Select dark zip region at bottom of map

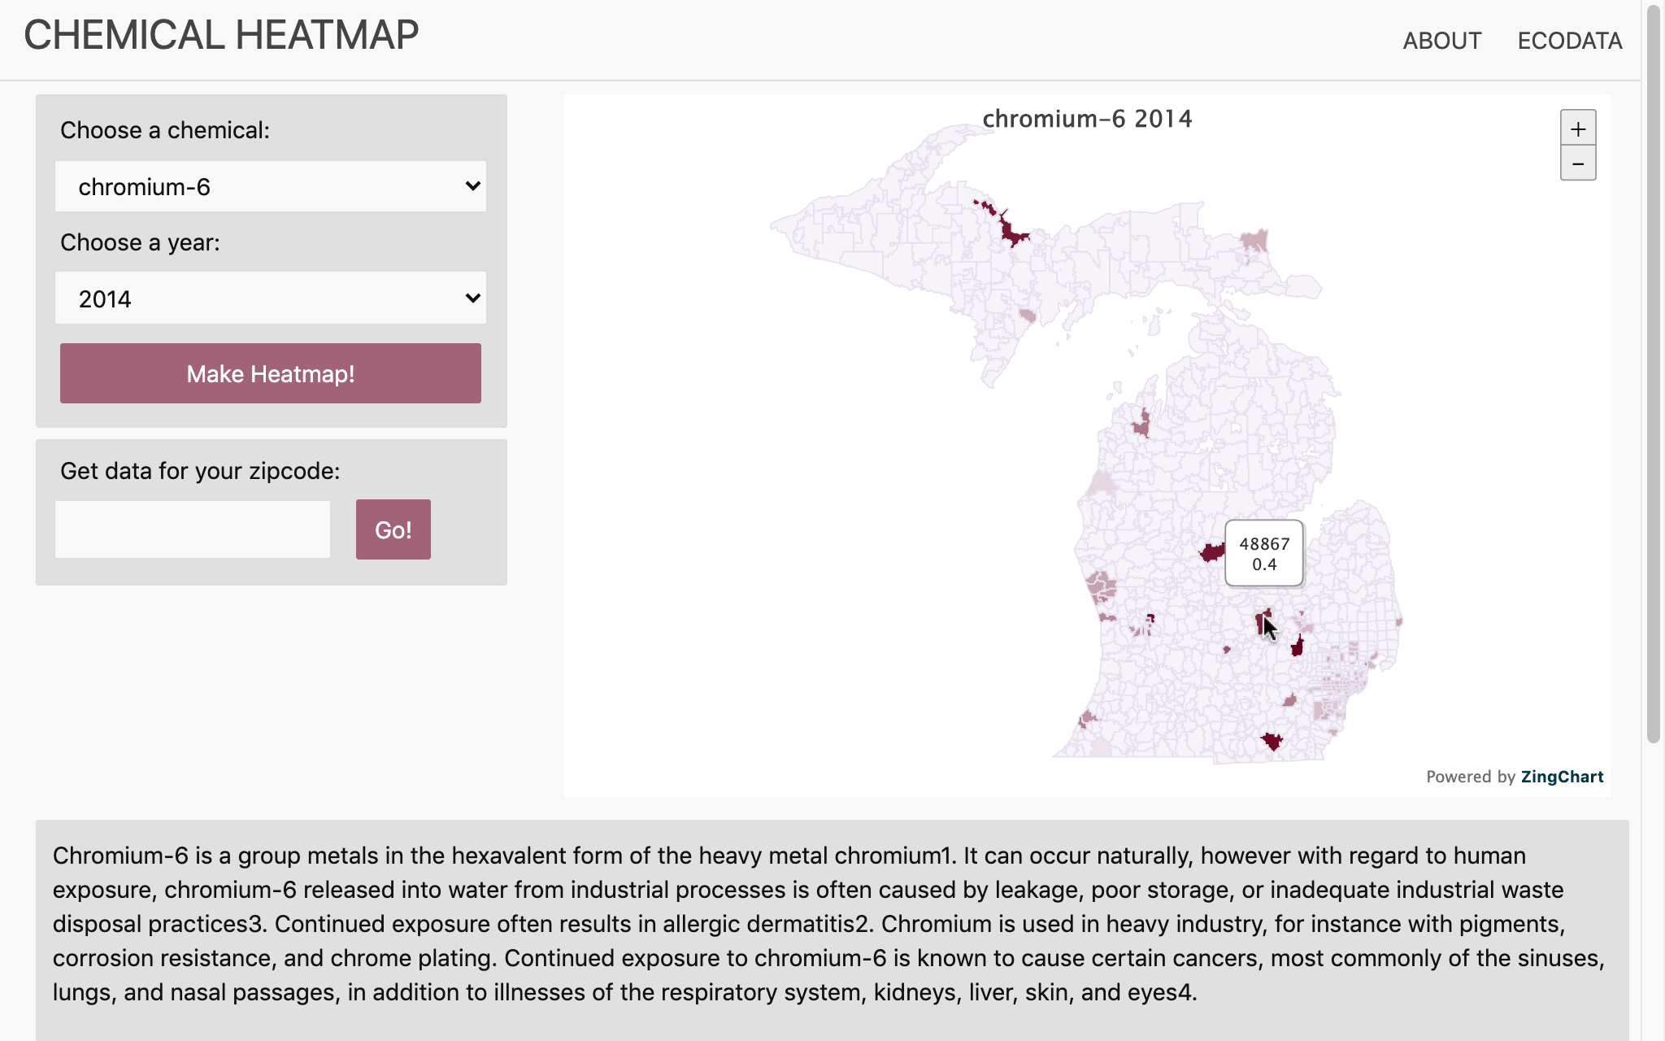(x=1272, y=741)
